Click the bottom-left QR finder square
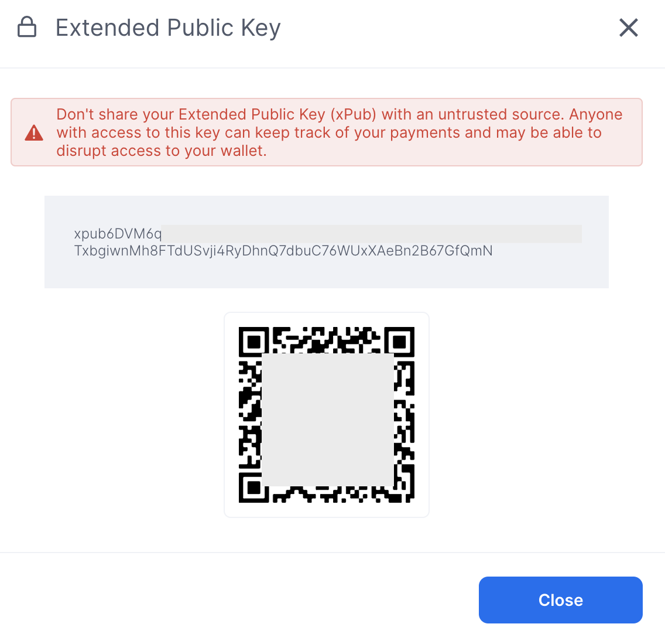The width and height of the screenshot is (665, 634). coord(253,488)
